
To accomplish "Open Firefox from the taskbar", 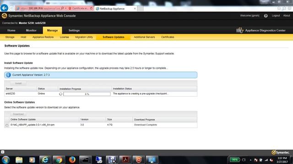I will 72,160.
